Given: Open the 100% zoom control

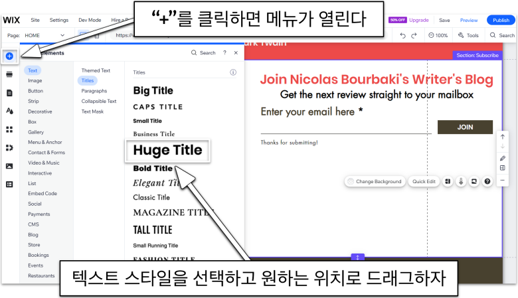Looking at the screenshot, I should [x=438, y=35].
